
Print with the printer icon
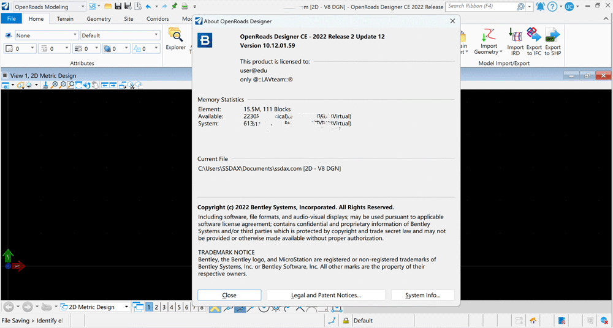[185, 6]
